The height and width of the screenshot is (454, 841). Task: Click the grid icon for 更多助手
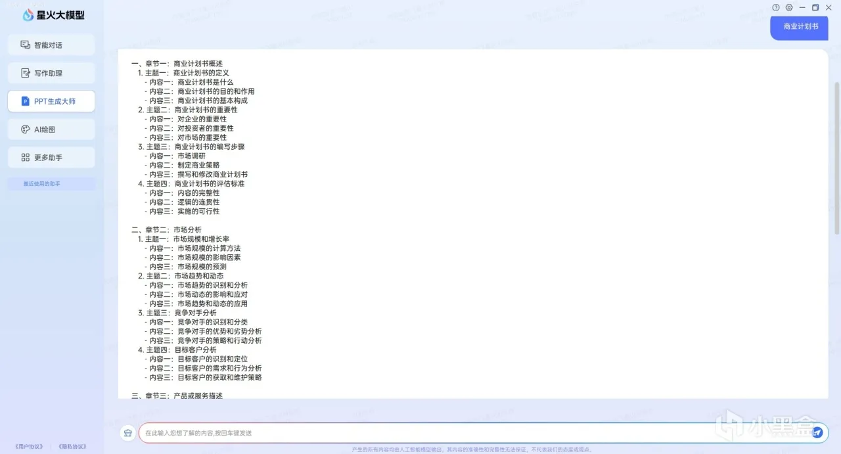[x=26, y=158]
